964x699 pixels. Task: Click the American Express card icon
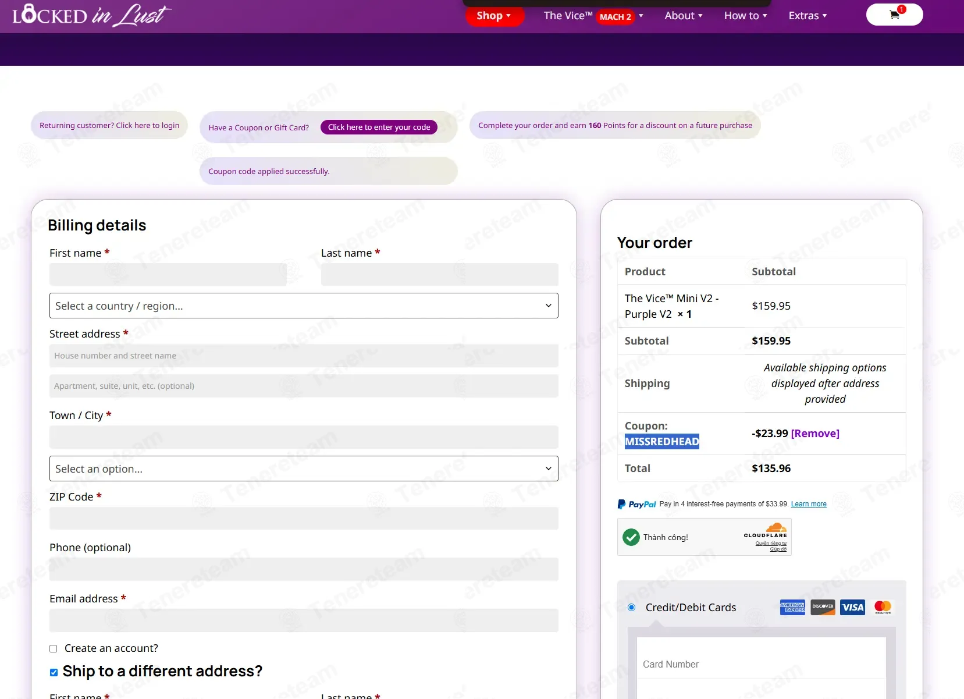792,607
